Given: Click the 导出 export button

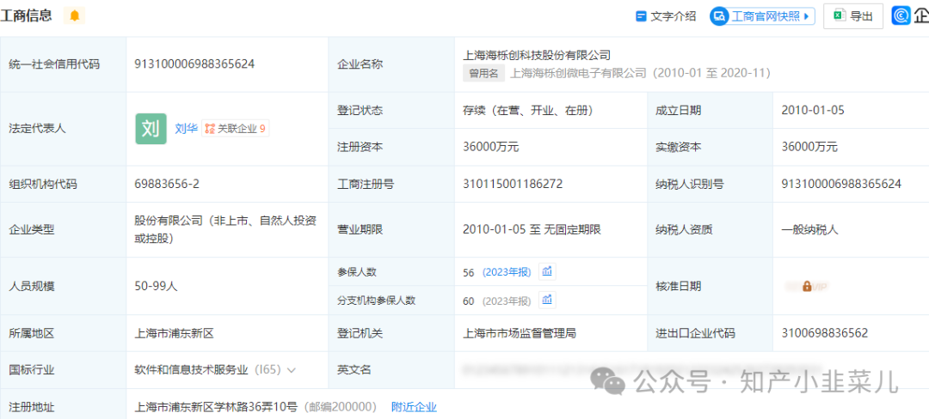Looking at the screenshot, I should point(853,16).
